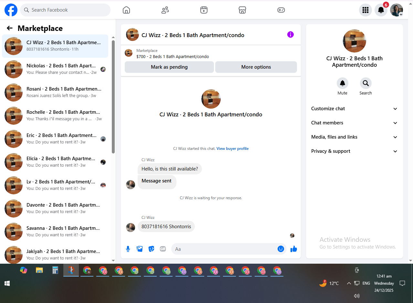Open the $700 - 2 Beds listing link

173,57
